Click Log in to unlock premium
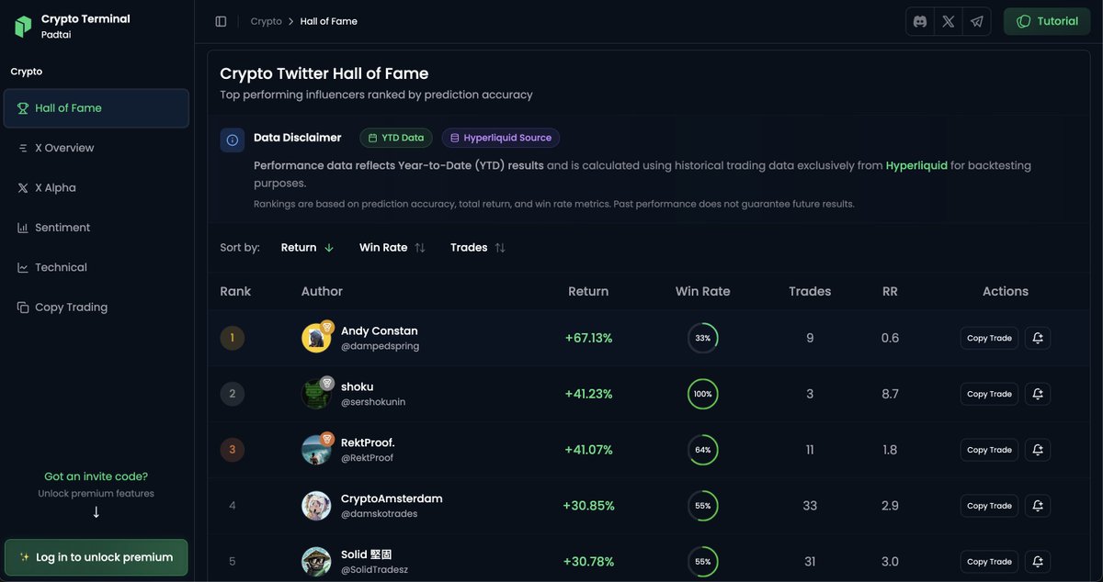This screenshot has height=582, width=1103. click(97, 557)
